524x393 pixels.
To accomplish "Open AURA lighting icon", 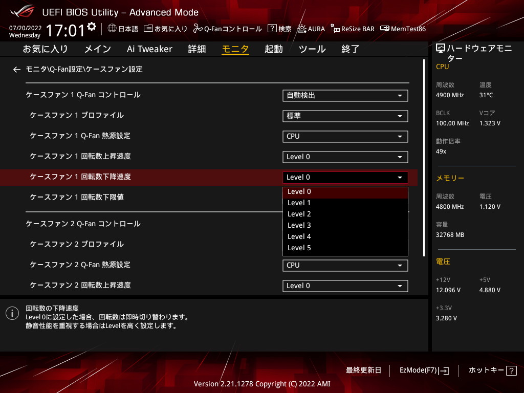I will pyautogui.click(x=302, y=29).
